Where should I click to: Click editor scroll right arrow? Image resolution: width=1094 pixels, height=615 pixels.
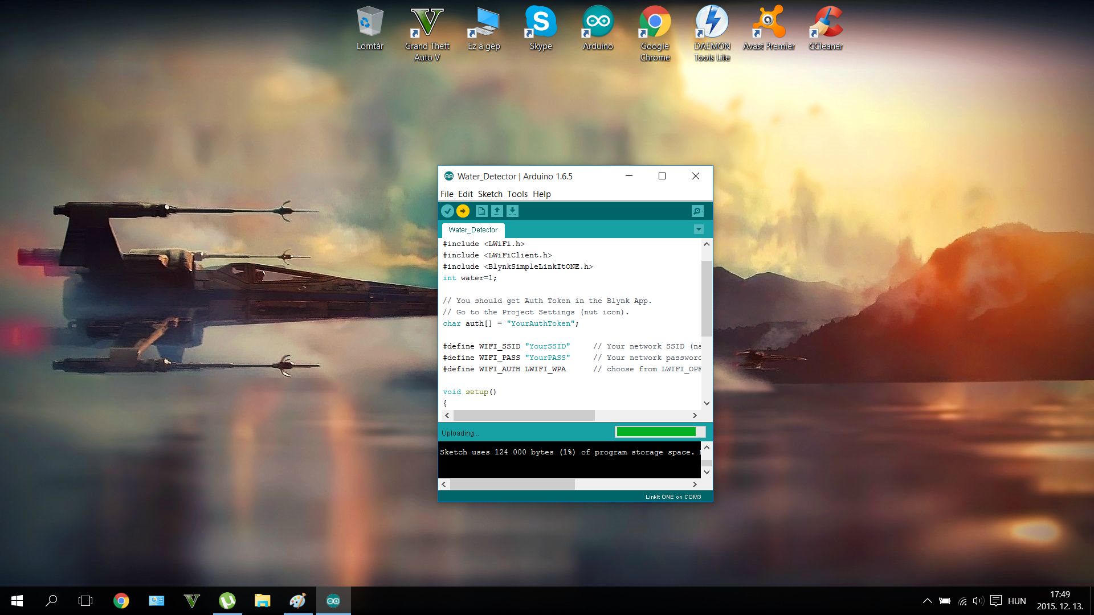(695, 416)
